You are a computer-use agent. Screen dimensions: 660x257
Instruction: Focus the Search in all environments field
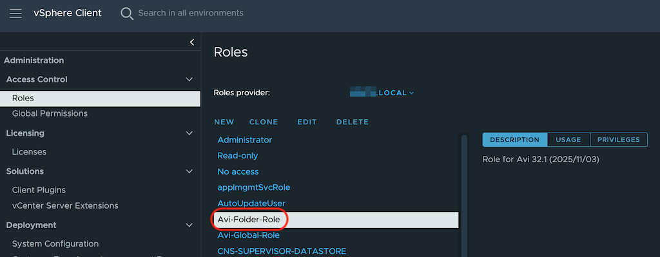coord(191,13)
